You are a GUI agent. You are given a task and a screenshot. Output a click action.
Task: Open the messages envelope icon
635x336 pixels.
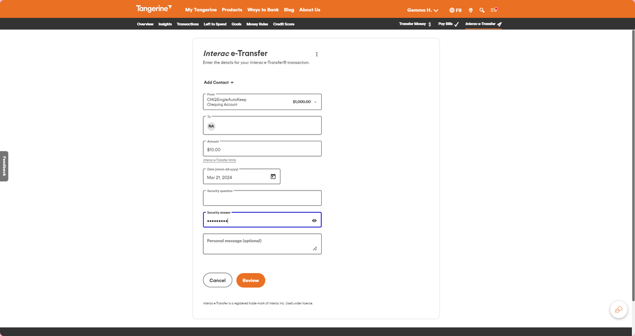[x=494, y=10]
